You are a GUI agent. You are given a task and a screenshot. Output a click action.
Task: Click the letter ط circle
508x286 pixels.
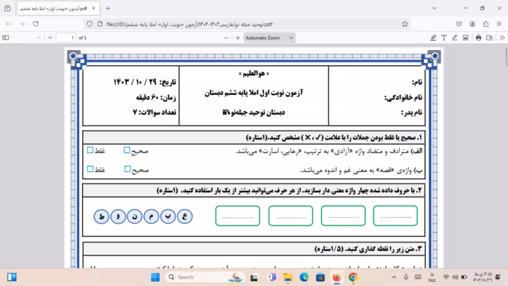coord(102,216)
